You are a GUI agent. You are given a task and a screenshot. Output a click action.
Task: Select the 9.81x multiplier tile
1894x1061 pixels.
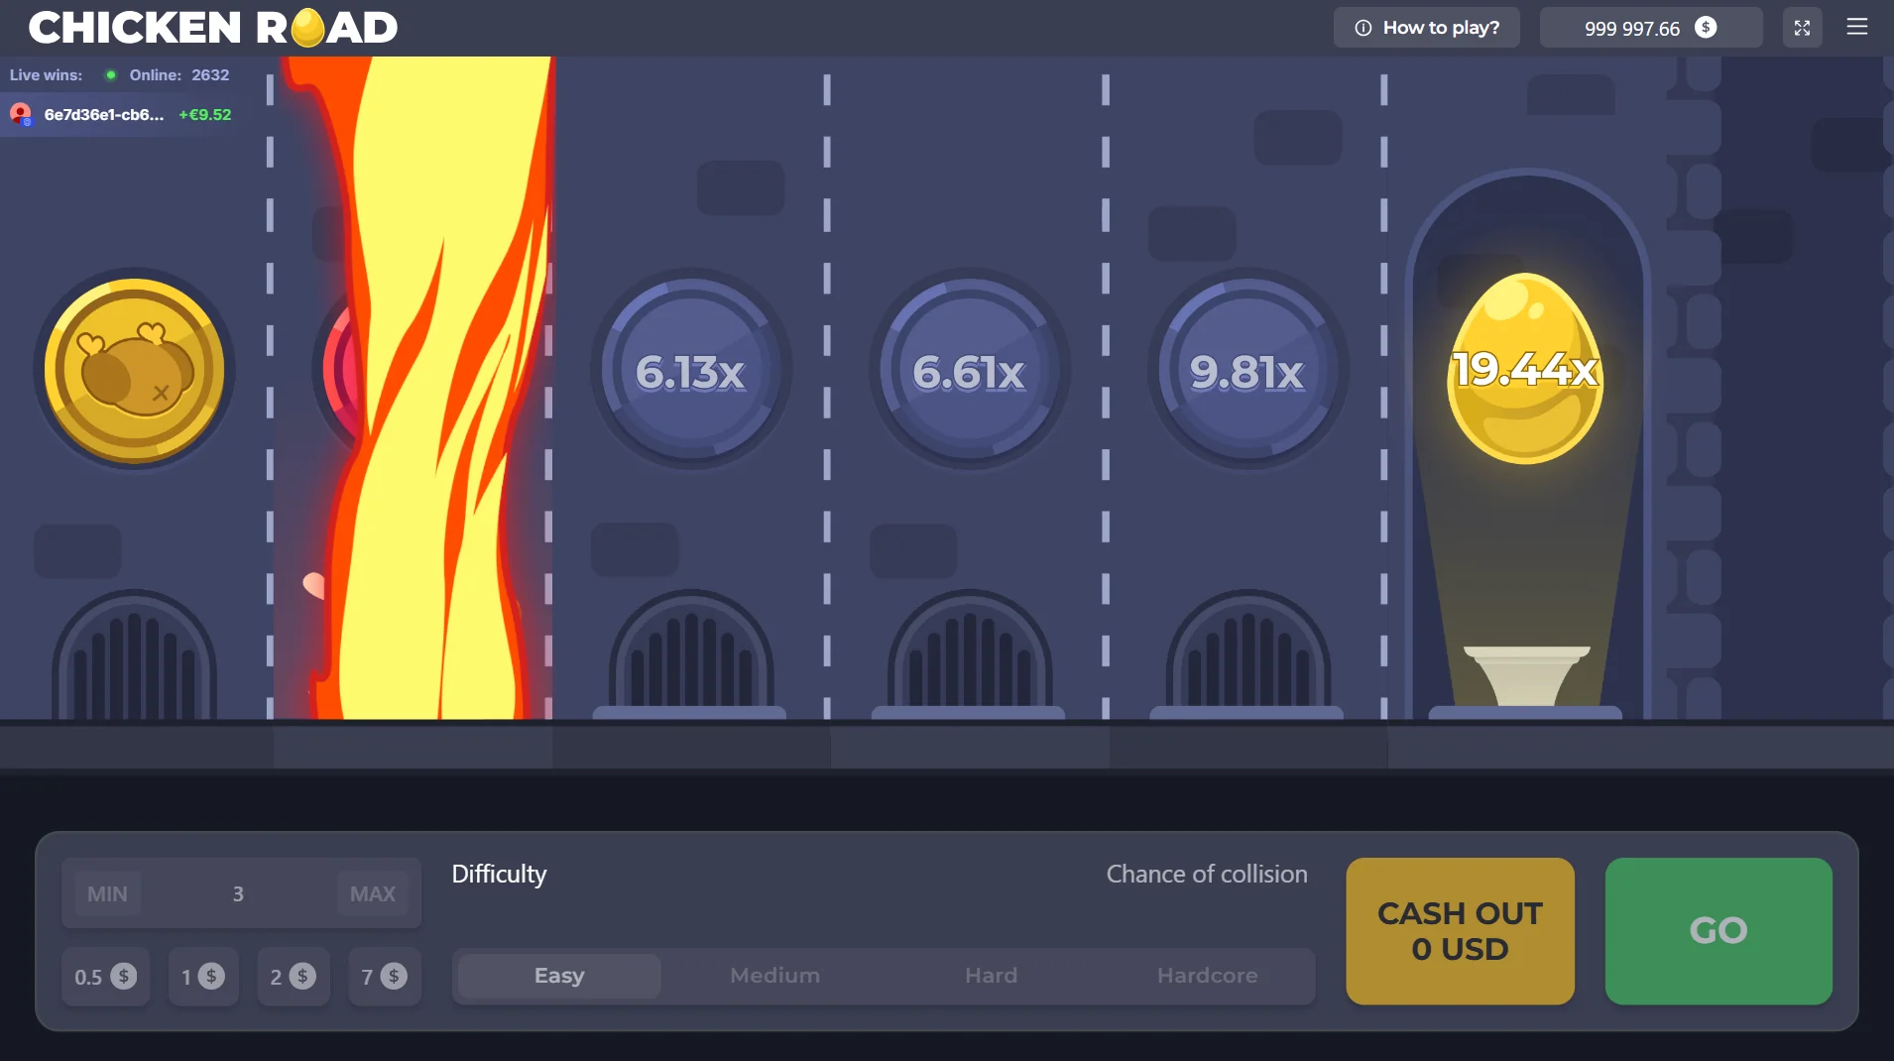click(x=1247, y=370)
